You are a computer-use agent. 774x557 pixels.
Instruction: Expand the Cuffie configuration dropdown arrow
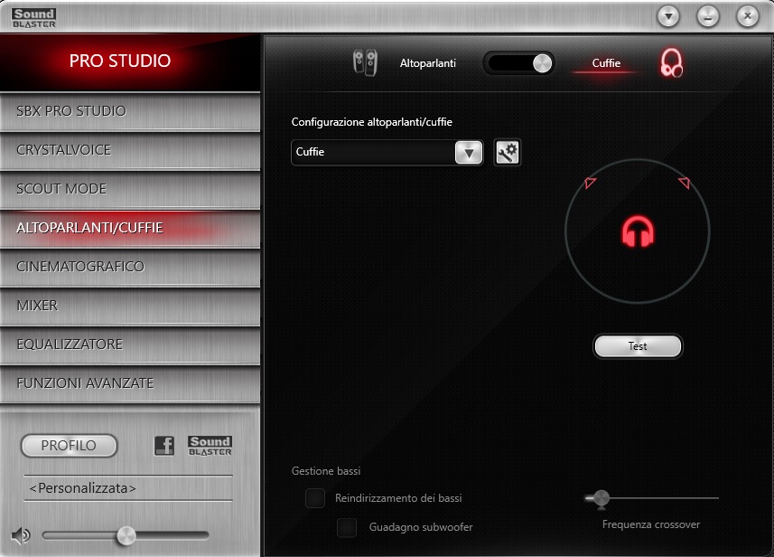tap(469, 153)
